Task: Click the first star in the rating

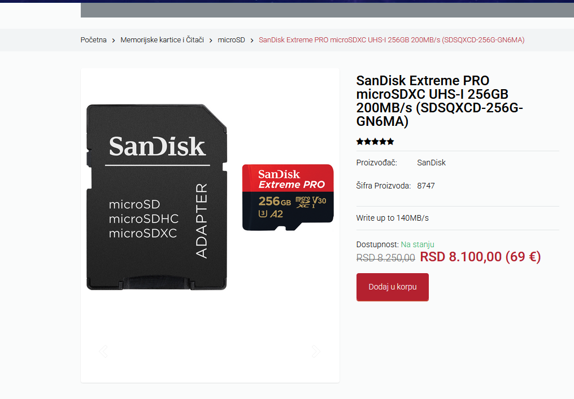Action: click(x=360, y=142)
